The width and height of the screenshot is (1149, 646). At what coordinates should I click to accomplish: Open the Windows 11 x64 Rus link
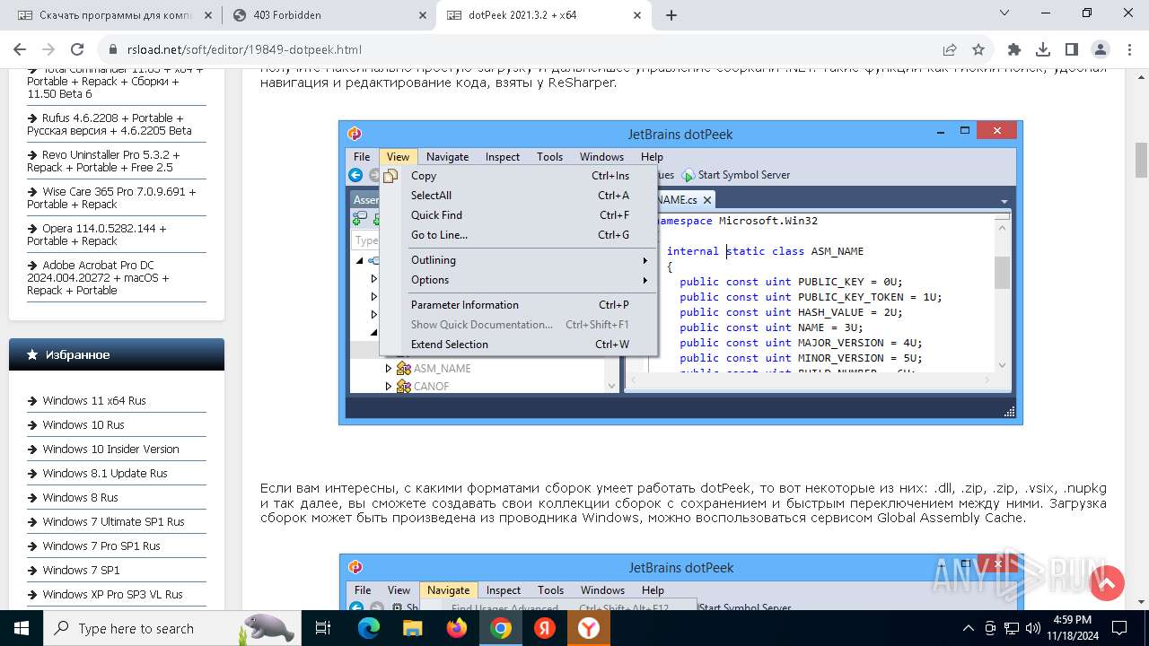click(x=94, y=400)
